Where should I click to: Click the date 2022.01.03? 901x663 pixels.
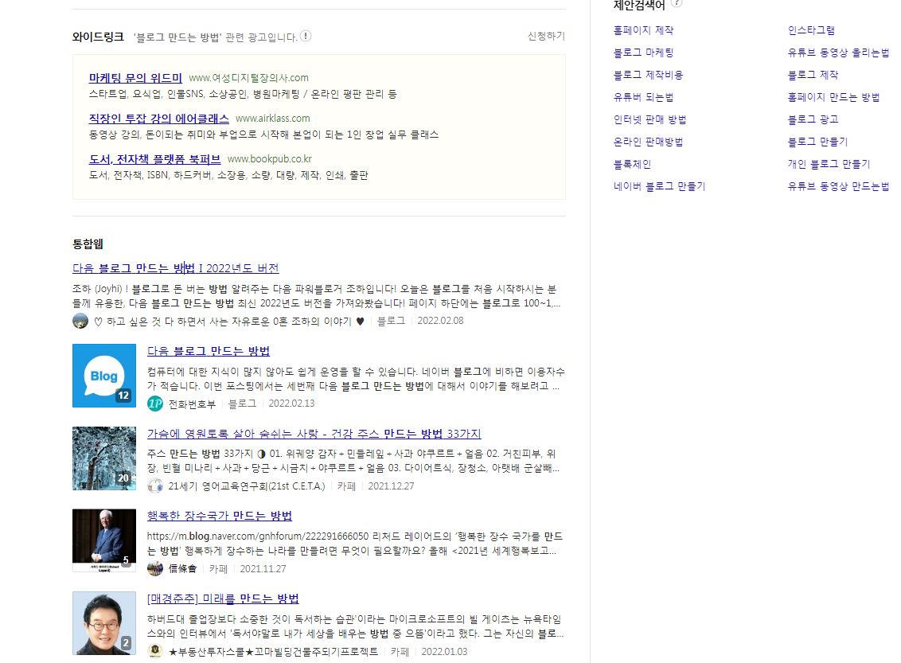tap(444, 652)
